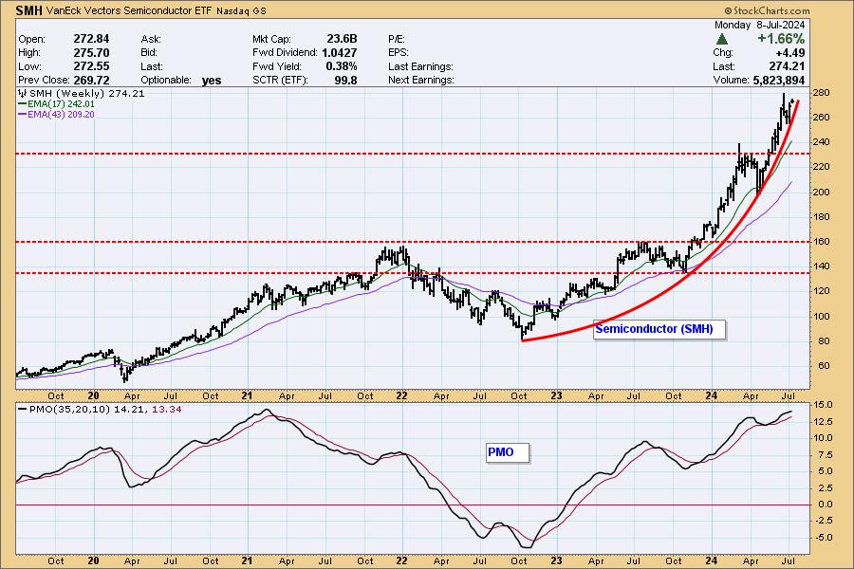Viewport: 854px width, 569px height.
Task: Click the bar-chart icon beside SMH (Weekly)
Action: 23,94
